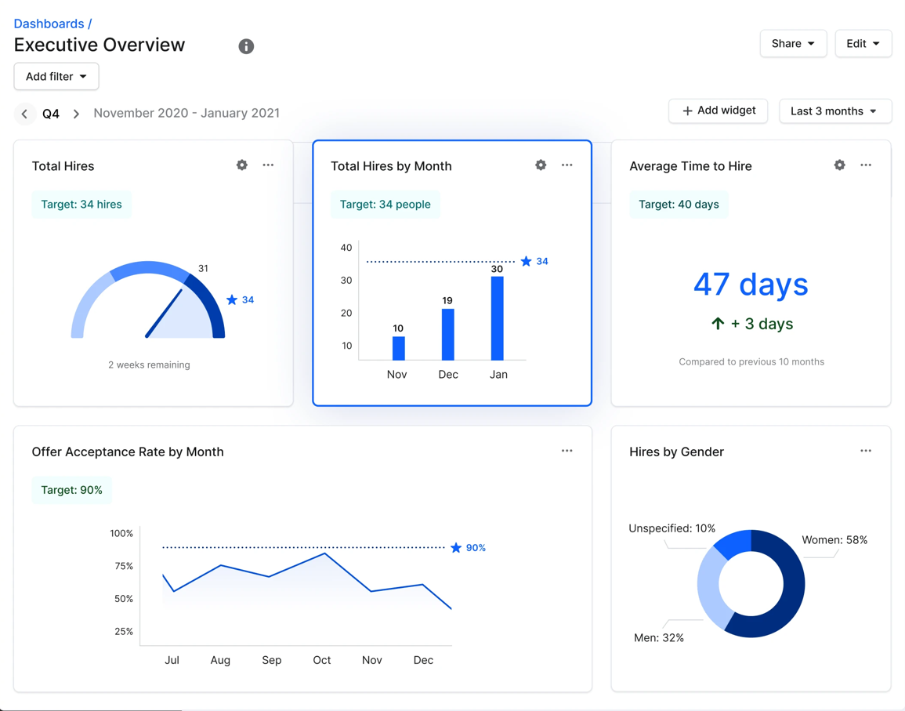The width and height of the screenshot is (905, 711).
Task: Click the Target: 90% badge
Action: (x=71, y=491)
